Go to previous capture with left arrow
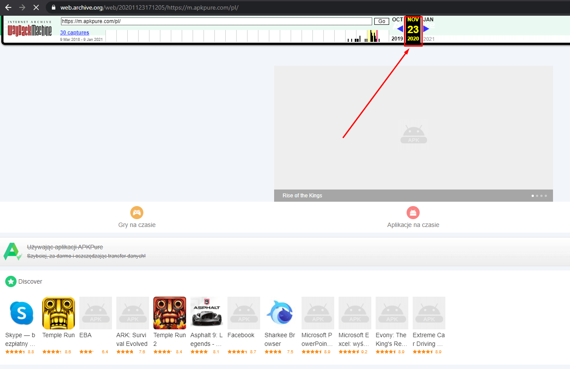The height and width of the screenshot is (369, 570). pos(400,29)
